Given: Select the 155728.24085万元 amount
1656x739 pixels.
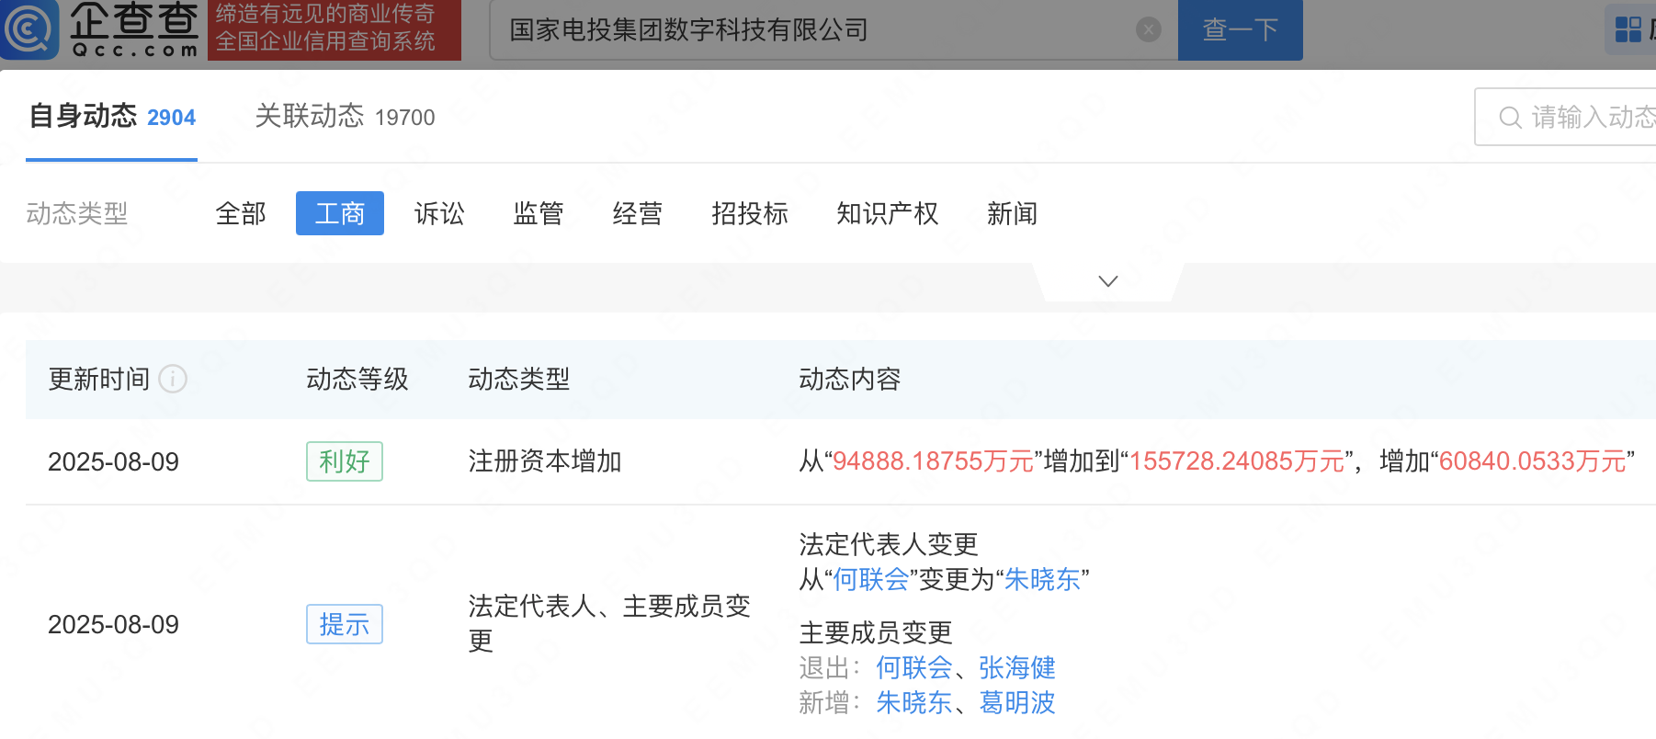Looking at the screenshot, I should pos(1237,461).
